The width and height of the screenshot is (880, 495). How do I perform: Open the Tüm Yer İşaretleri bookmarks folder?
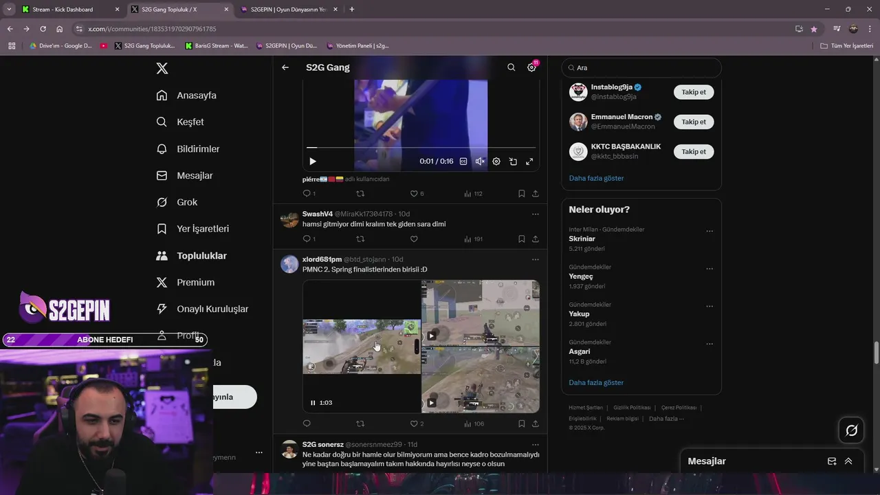point(846,46)
